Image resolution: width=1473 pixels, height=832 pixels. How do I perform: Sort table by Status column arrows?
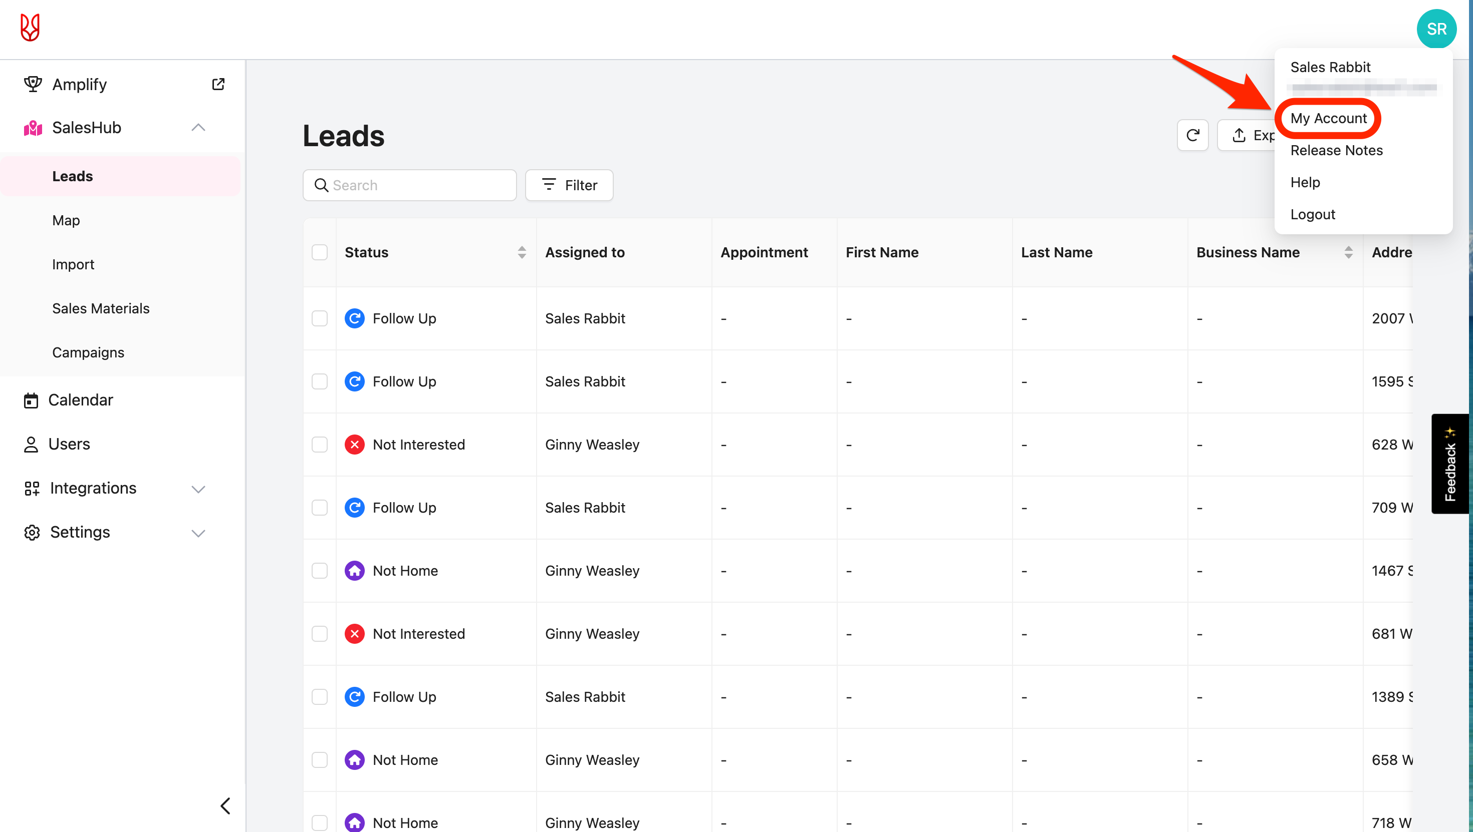522,252
